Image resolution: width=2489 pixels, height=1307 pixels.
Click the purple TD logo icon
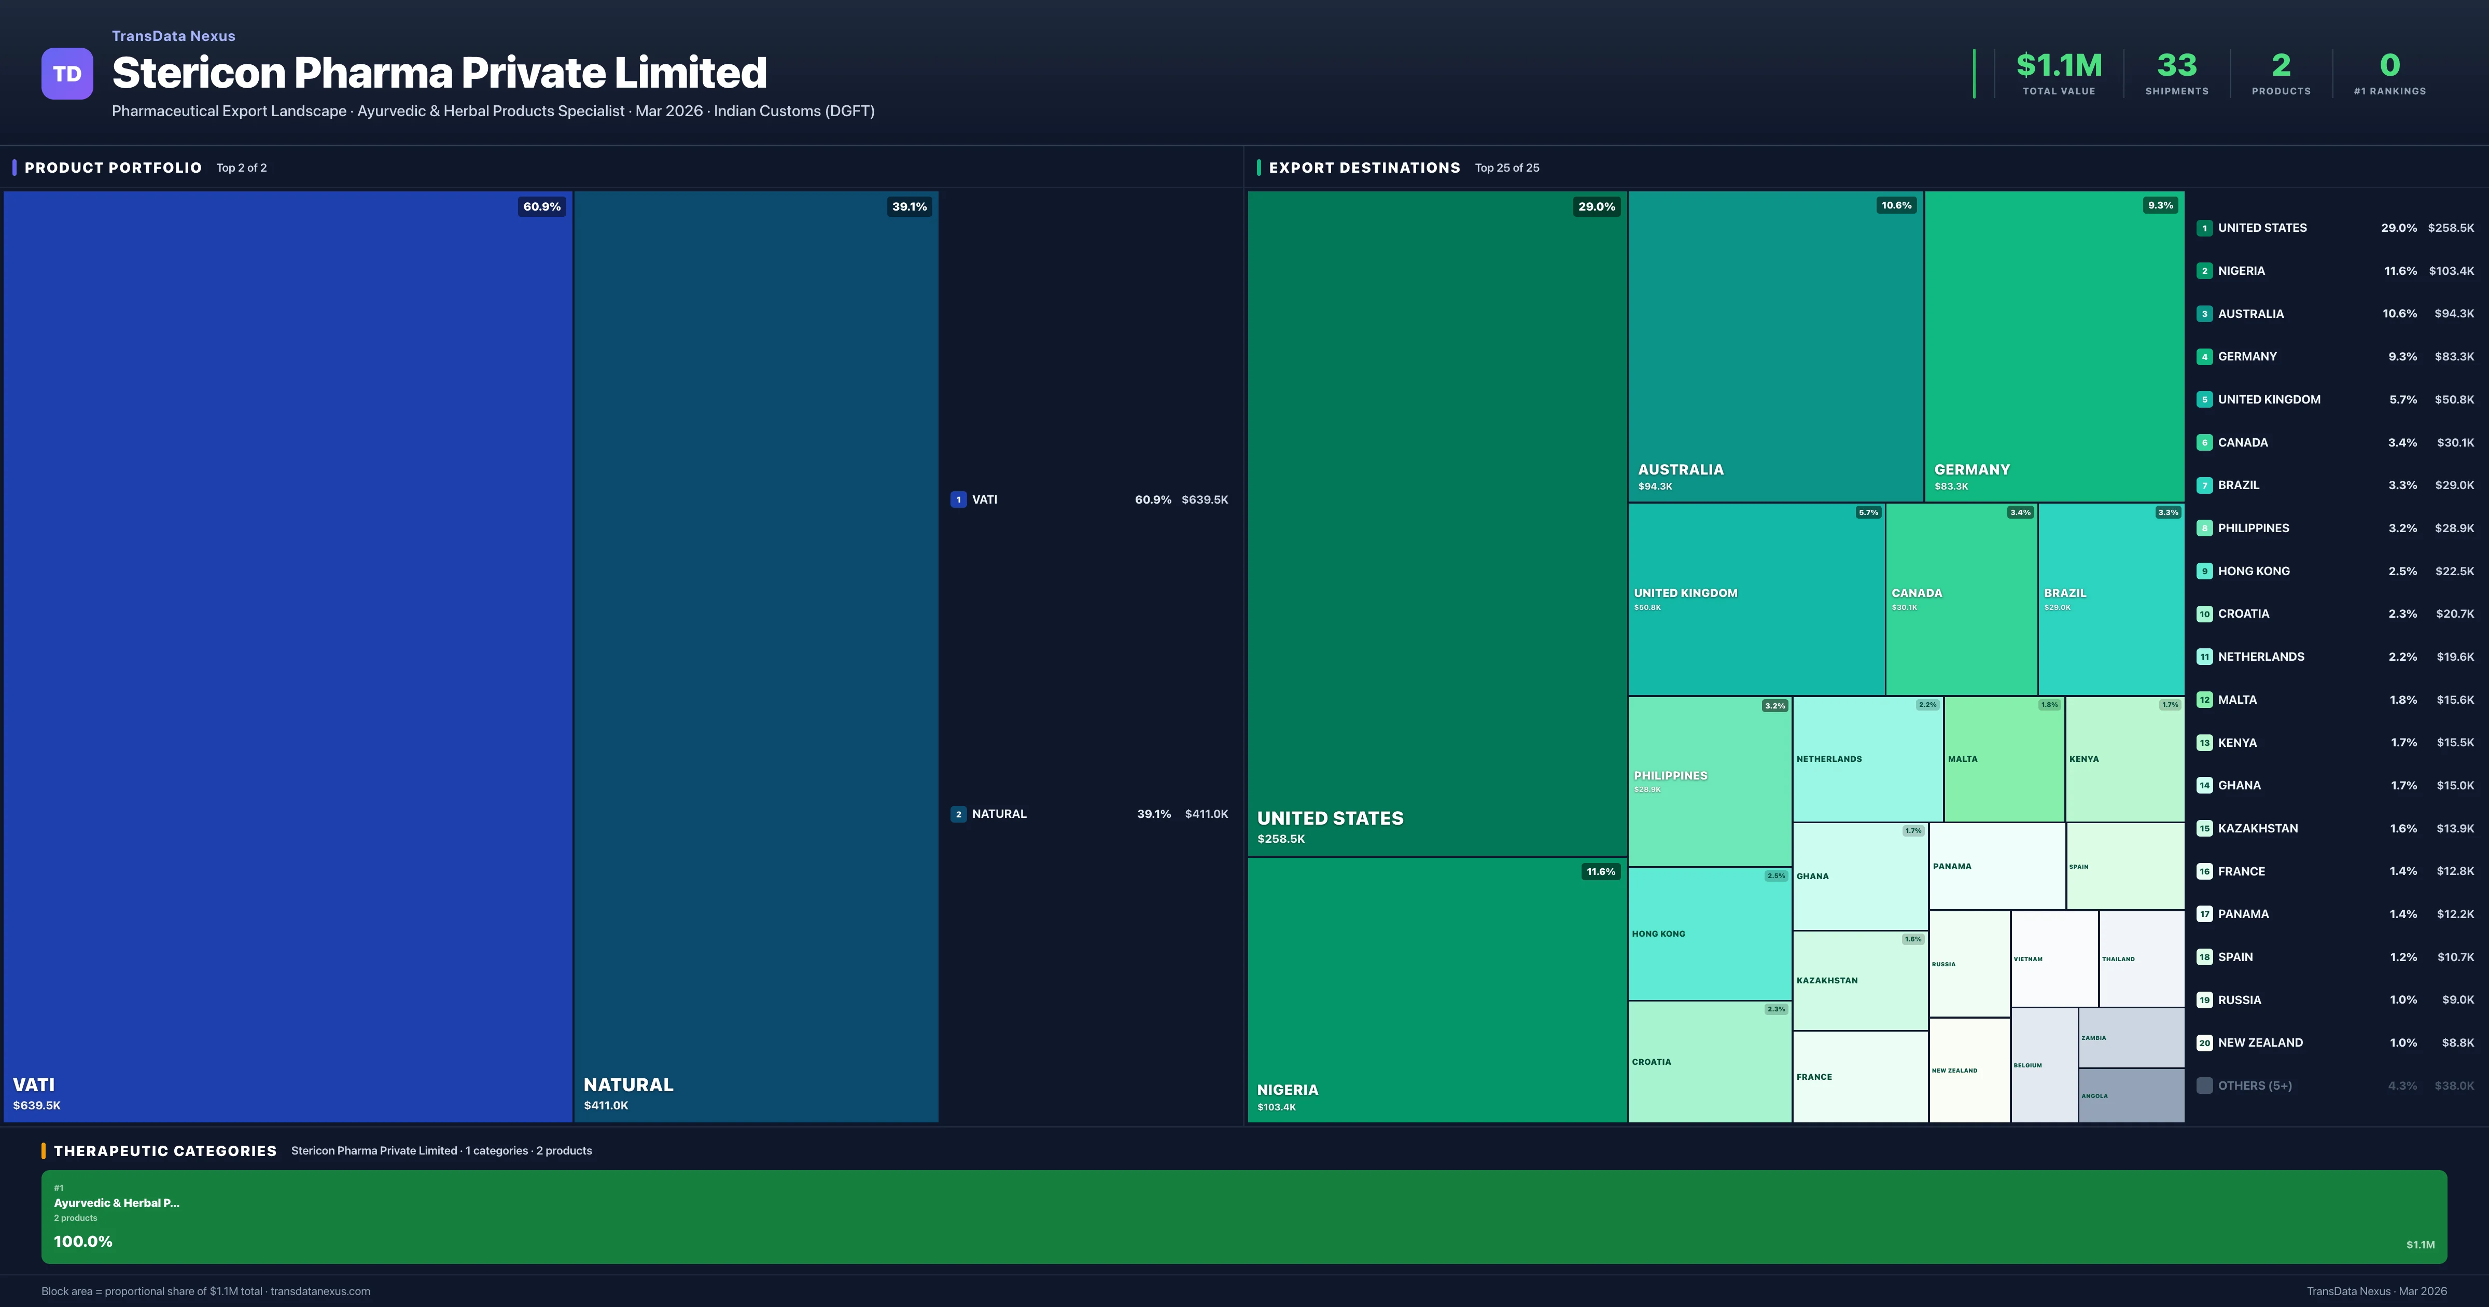pyautogui.click(x=67, y=74)
